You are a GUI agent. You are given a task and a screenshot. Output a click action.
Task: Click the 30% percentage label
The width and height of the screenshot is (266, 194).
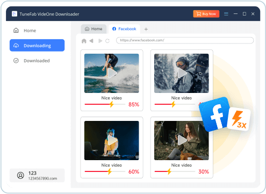[x=204, y=171]
